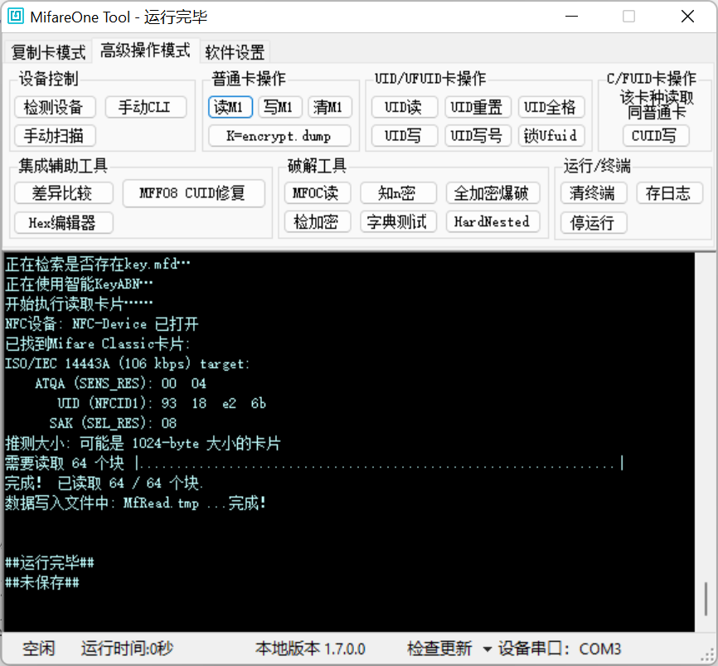The width and height of the screenshot is (718, 666).
Task: Stop running with 停运行
Action: point(594,222)
